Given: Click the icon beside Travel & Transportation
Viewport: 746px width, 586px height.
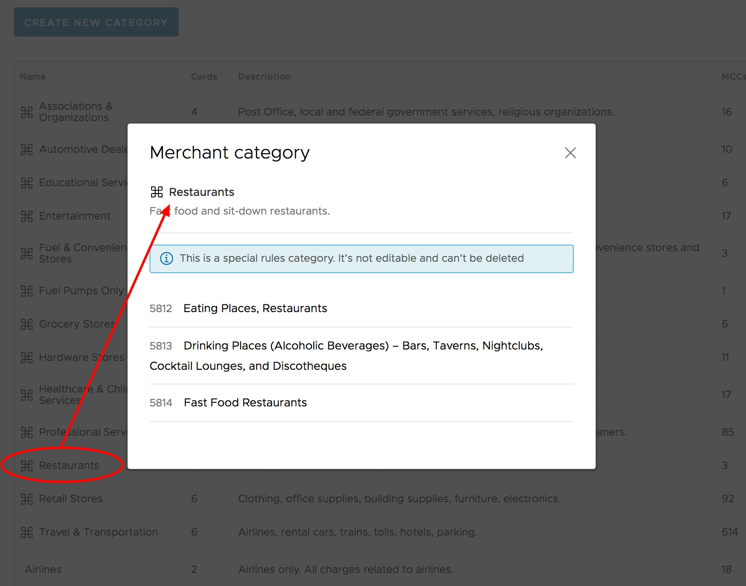Looking at the screenshot, I should point(27,532).
